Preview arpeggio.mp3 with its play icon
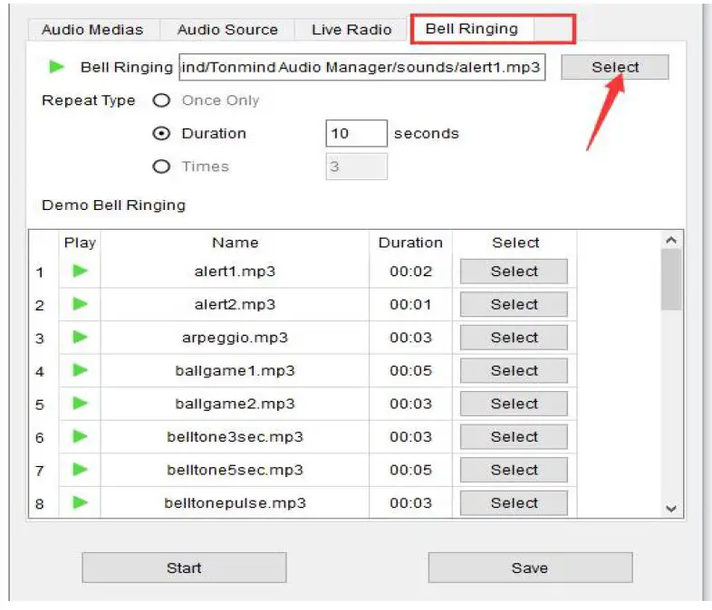 (x=80, y=337)
